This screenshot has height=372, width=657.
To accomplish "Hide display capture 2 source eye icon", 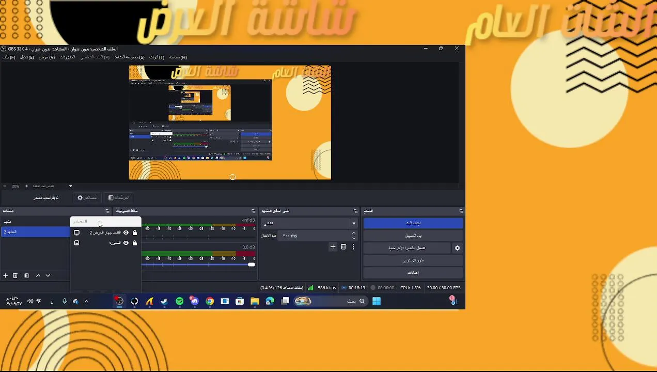I will point(126,233).
